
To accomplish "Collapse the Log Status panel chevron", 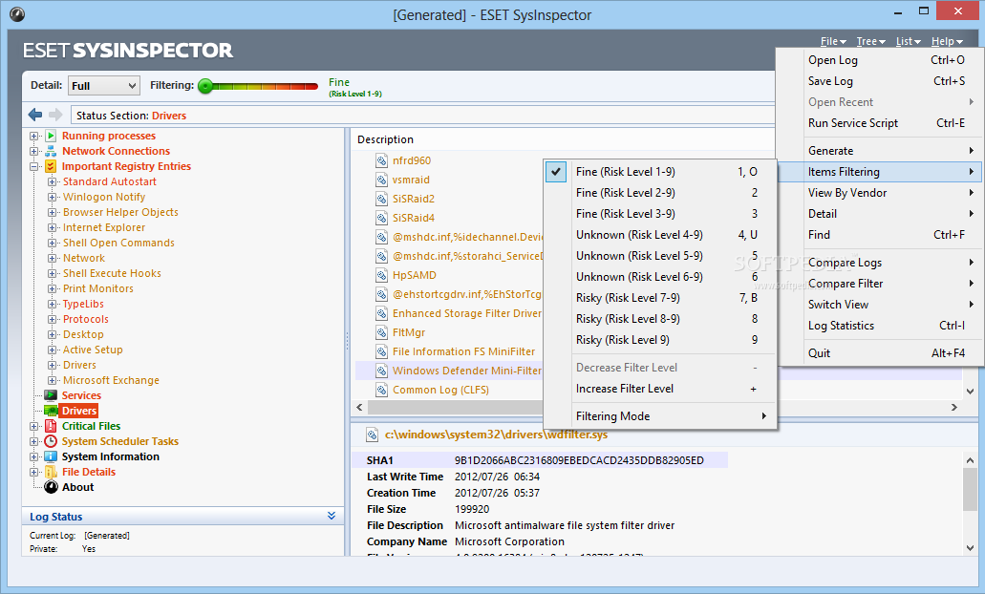I will click(332, 516).
